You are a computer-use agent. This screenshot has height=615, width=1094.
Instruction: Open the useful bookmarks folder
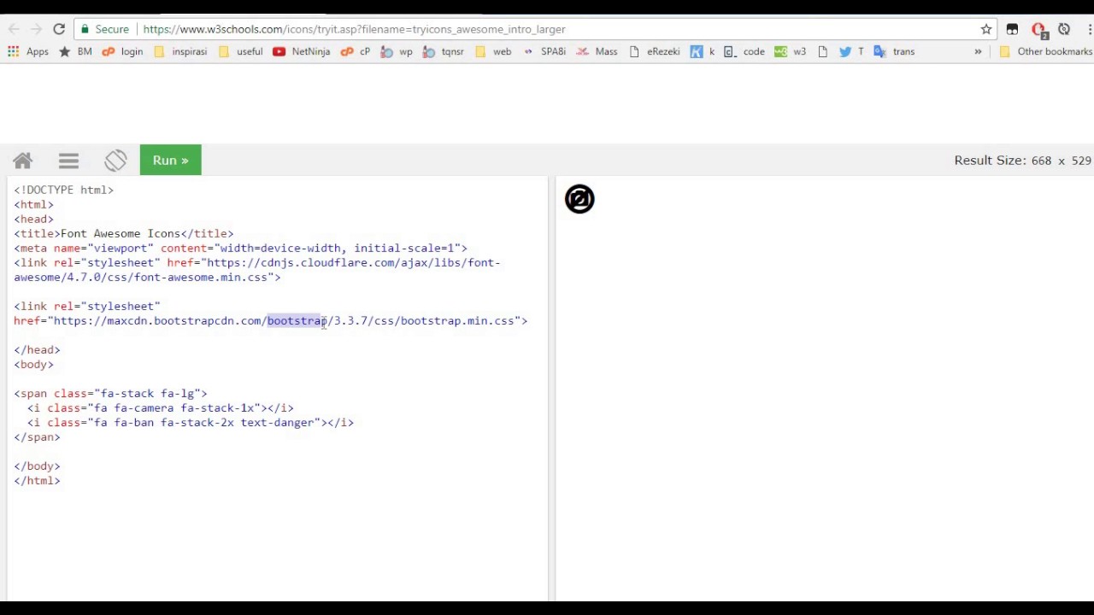pyautogui.click(x=241, y=51)
